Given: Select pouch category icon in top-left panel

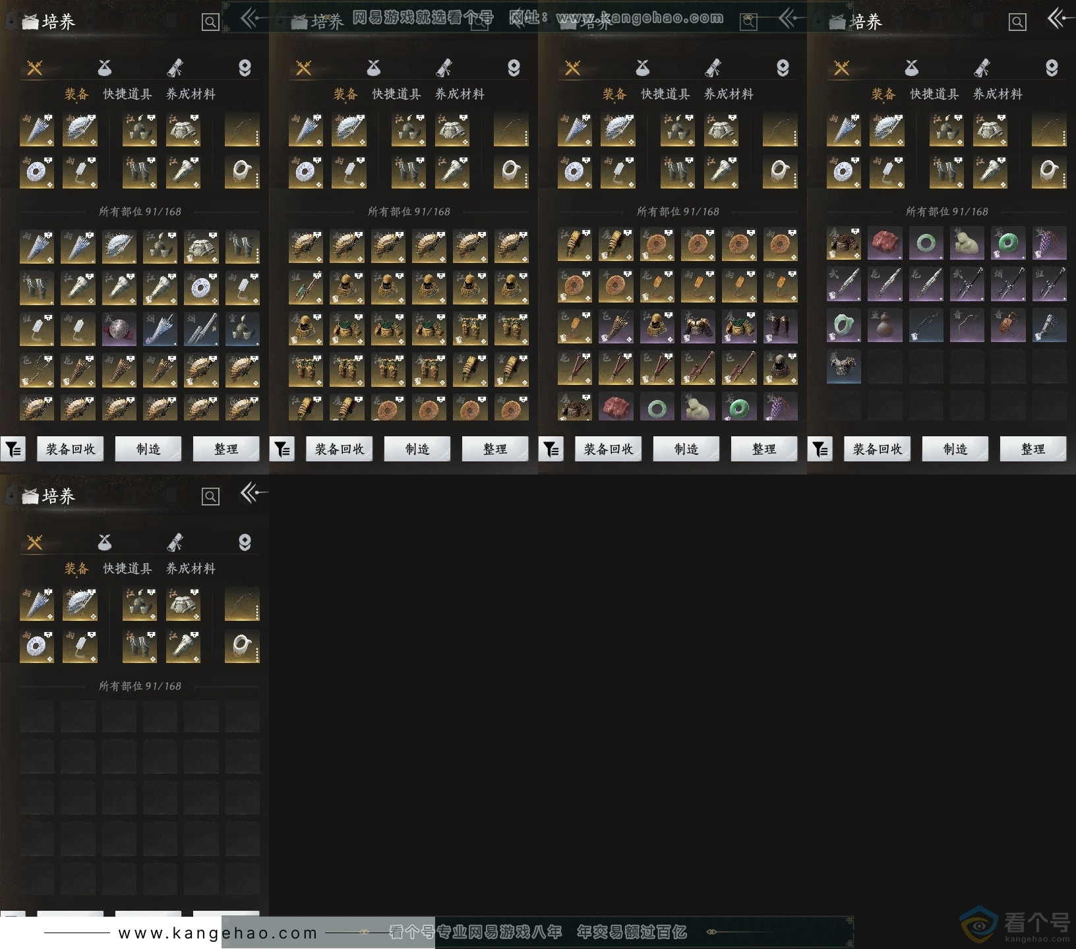Looking at the screenshot, I should point(105,68).
